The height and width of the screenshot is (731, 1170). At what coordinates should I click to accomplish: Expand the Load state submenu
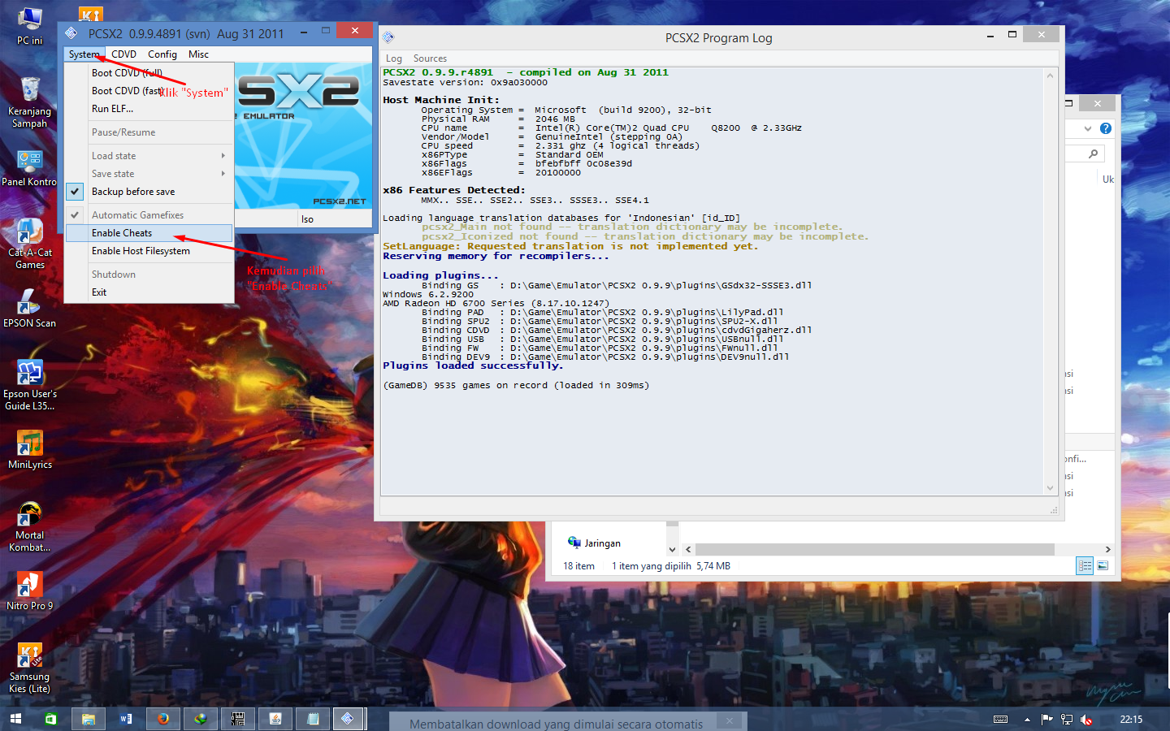point(149,156)
